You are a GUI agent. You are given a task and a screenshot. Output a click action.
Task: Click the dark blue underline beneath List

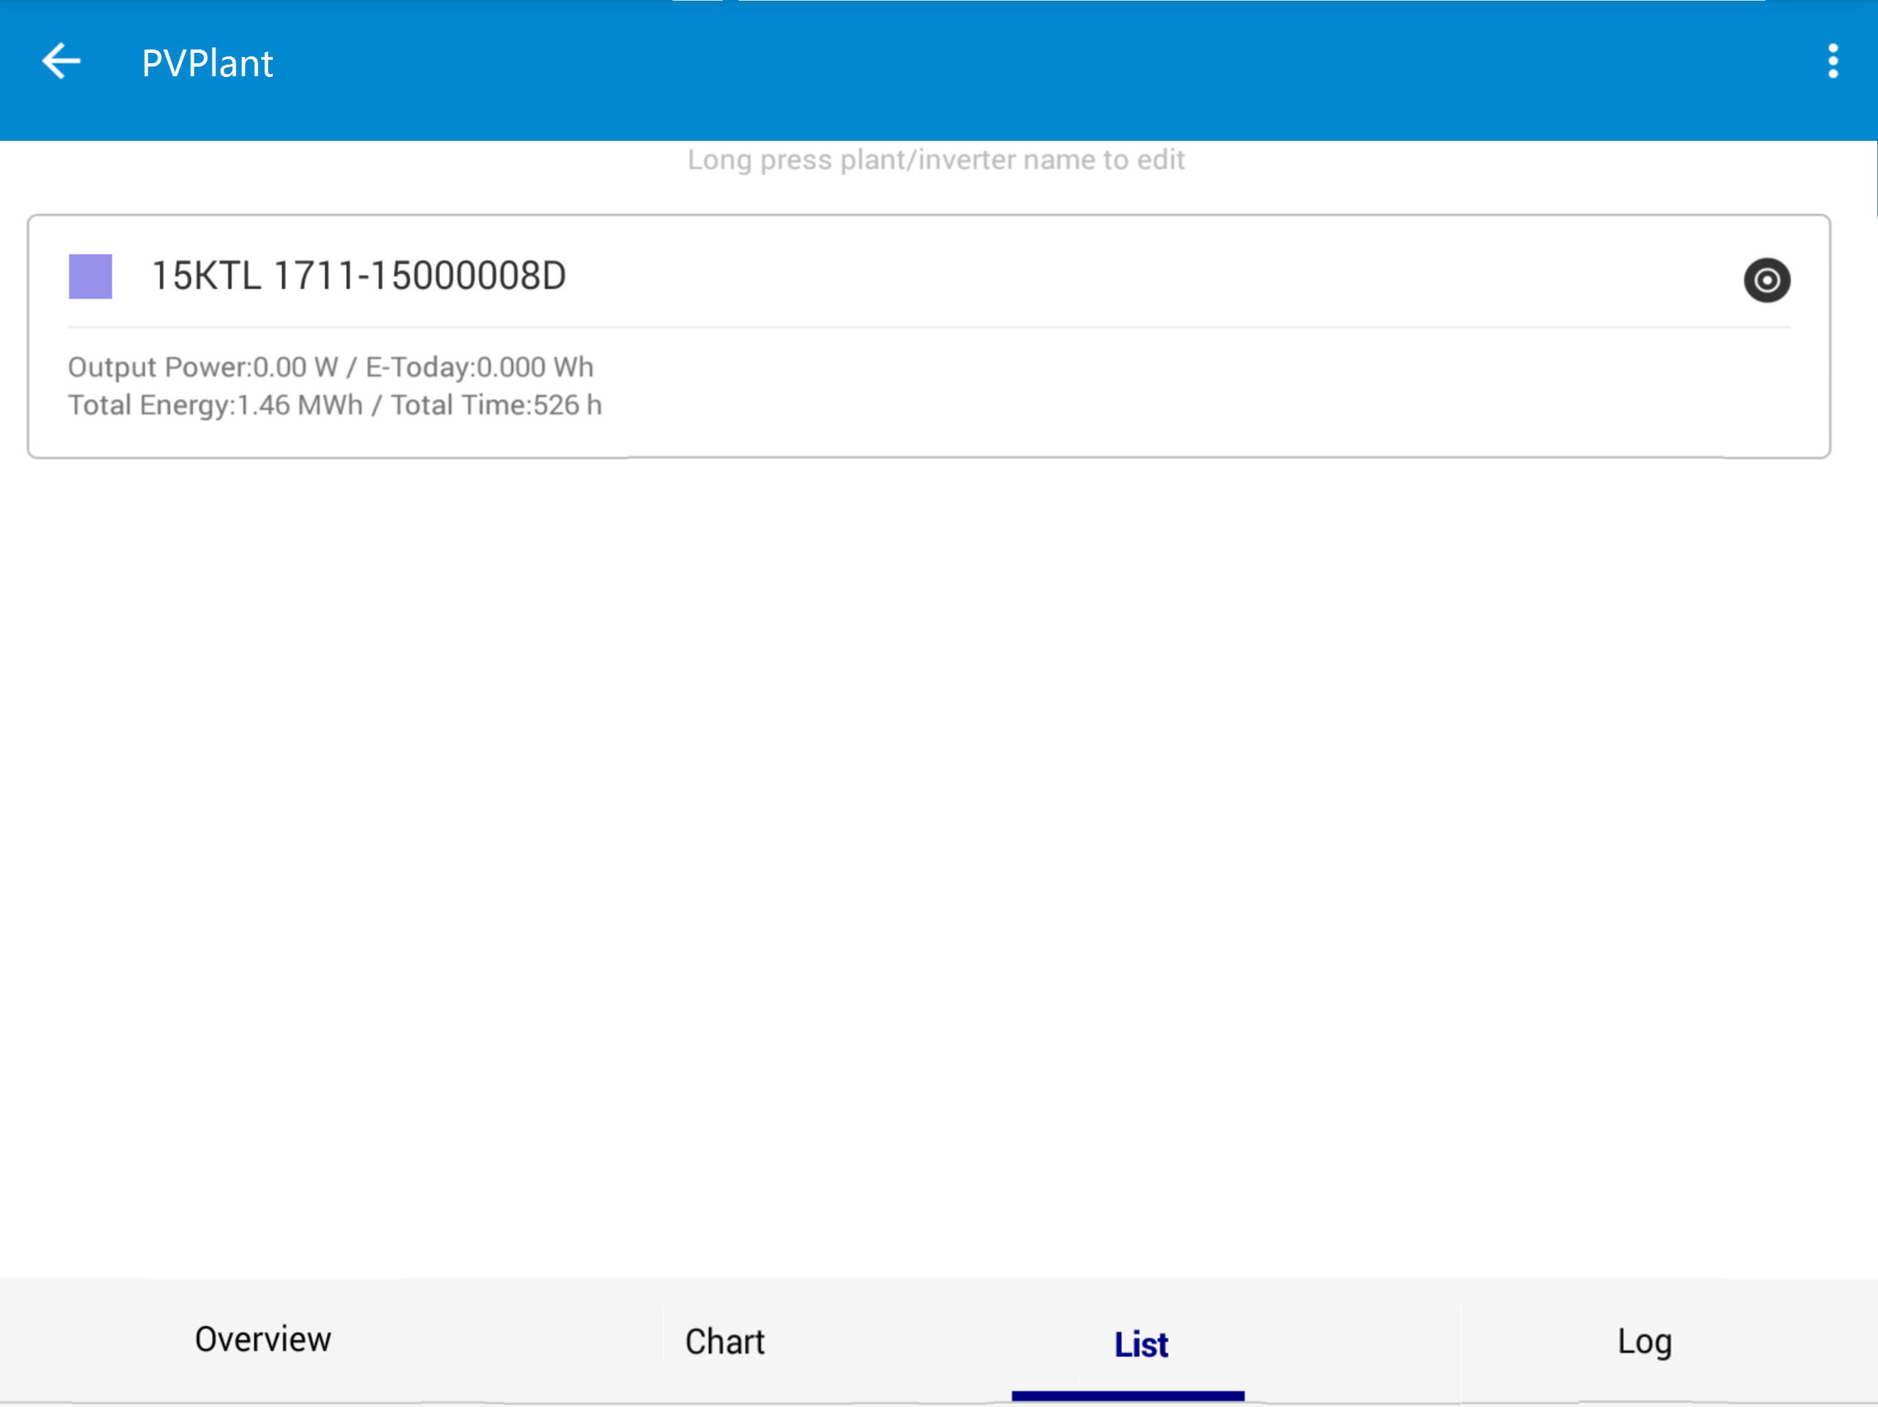coord(1127,1396)
